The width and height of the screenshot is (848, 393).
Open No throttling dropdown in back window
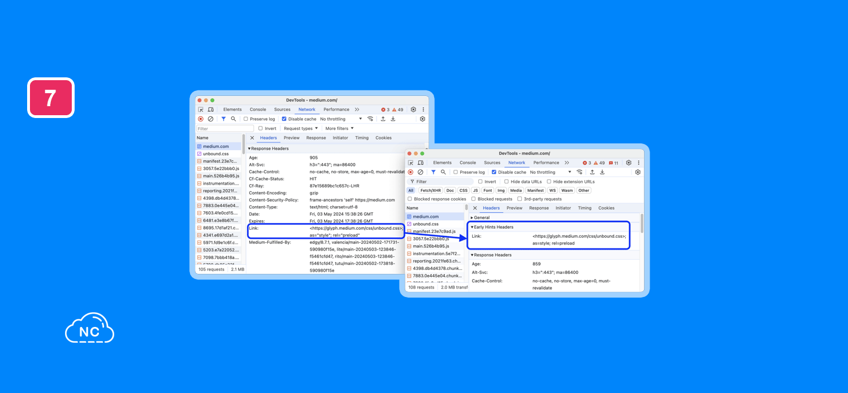(341, 119)
